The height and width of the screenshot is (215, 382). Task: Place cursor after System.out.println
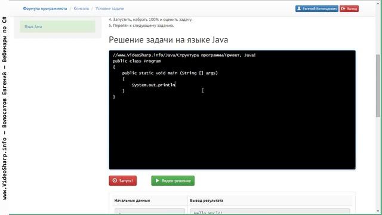pyautogui.click(x=175, y=85)
